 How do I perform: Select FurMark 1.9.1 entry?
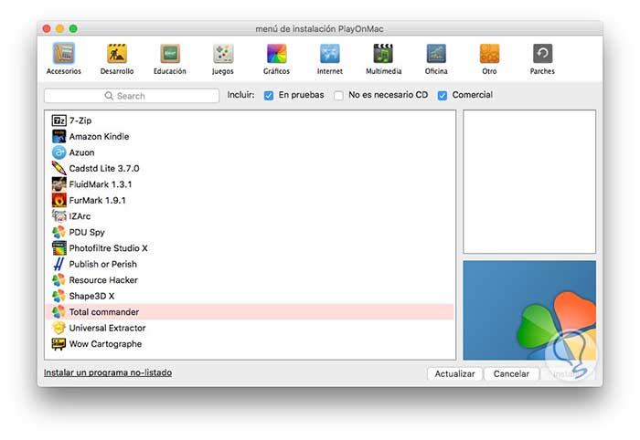pos(98,200)
